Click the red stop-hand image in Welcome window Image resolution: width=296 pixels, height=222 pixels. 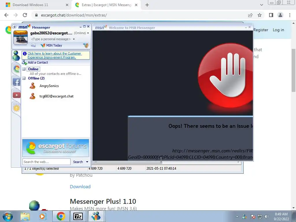(225, 75)
